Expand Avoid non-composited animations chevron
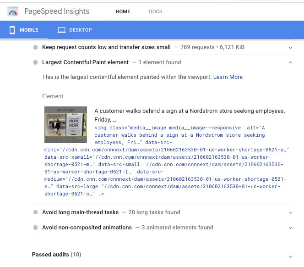The width and height of the screenshot is (304, 267). [290, 228]
